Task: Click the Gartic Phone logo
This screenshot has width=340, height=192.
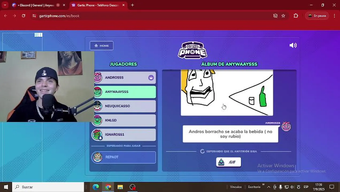Action: click(192, 50)
